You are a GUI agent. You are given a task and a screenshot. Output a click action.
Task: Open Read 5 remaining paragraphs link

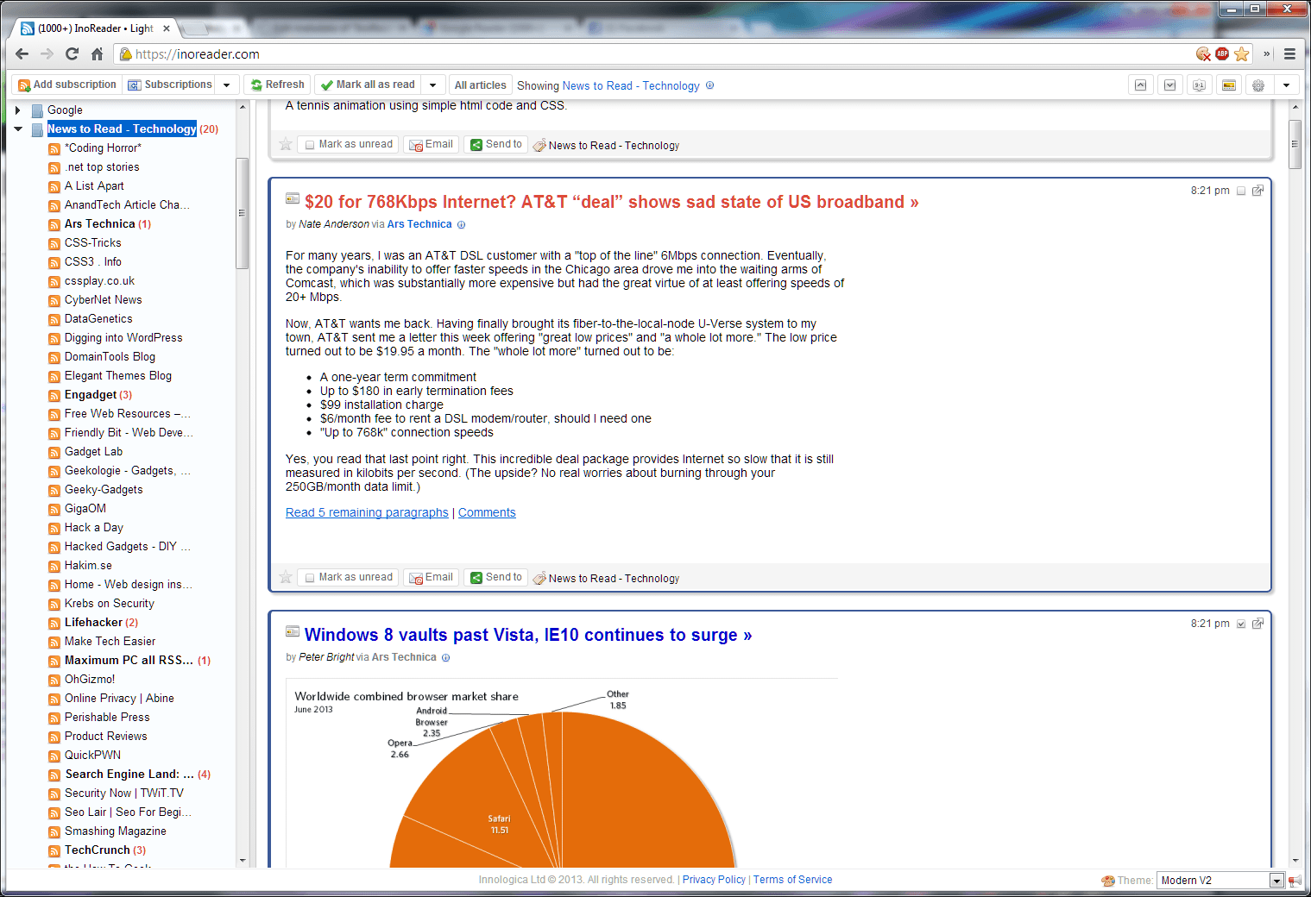367,512
